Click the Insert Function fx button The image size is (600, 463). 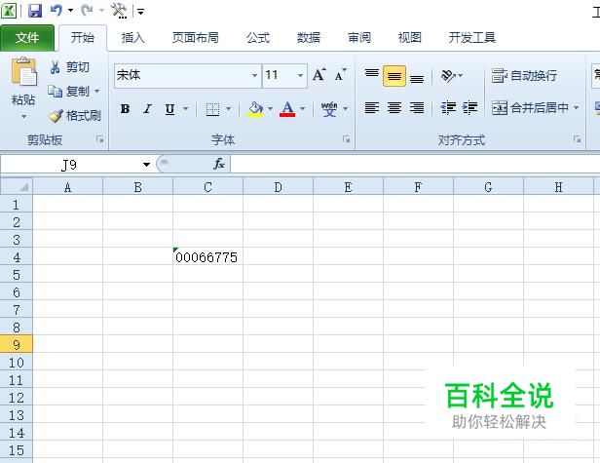219,165
